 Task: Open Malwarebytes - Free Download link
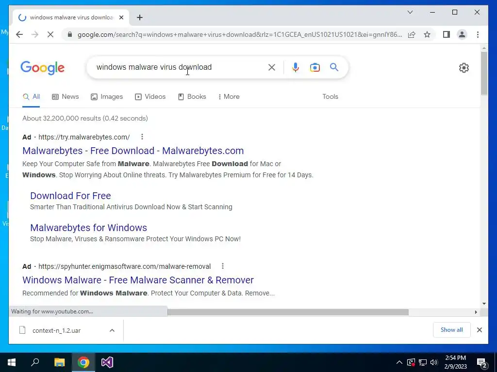pyautogui.click(x=133, y=151)
